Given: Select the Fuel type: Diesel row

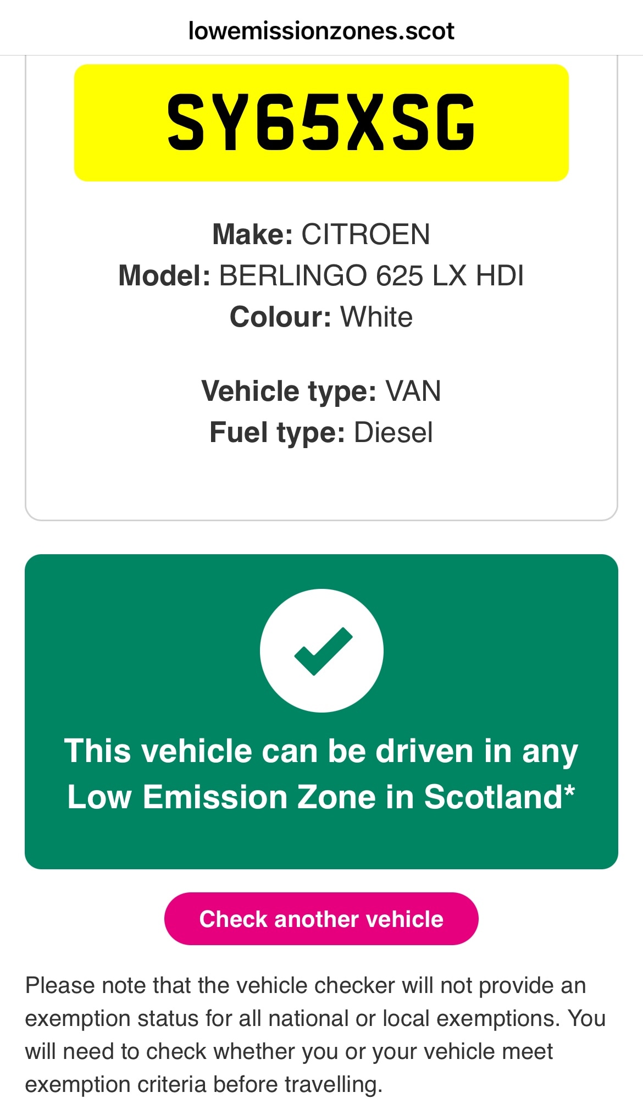Looking at the screenshot, I should point(321,433).
